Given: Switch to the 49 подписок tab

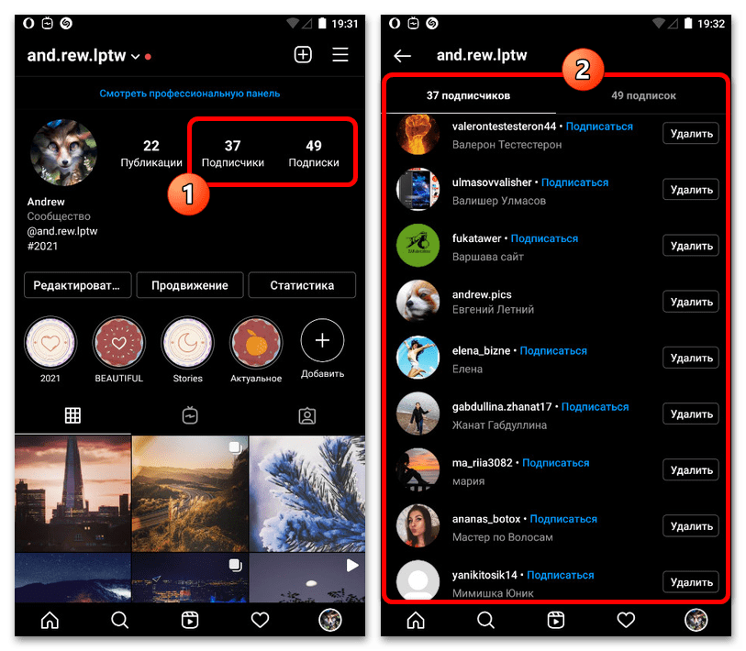Looking at the screenshot, I should pos(643,95).
